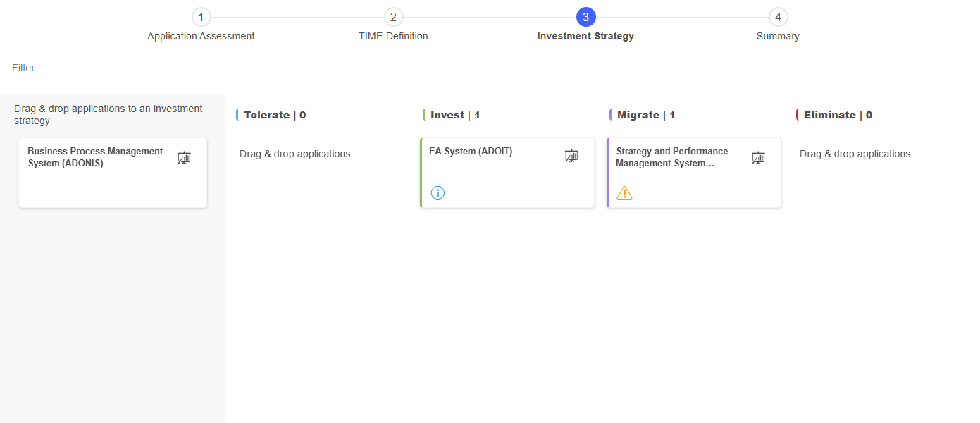Click the Filter input field
This screenshot has height=423, width=980.
[x=85, y=68]
